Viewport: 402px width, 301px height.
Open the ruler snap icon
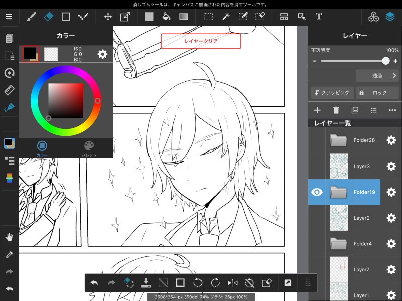(x=9, y=90)
